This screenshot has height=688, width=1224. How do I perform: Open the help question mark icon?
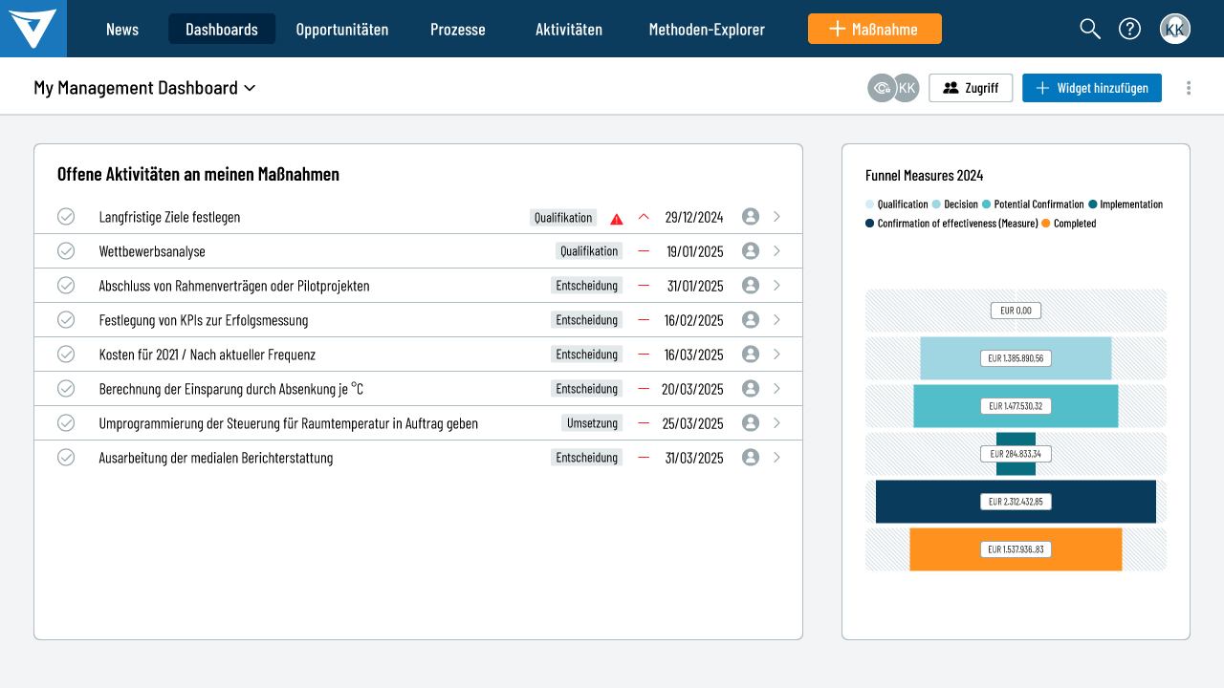(1129, 29)
